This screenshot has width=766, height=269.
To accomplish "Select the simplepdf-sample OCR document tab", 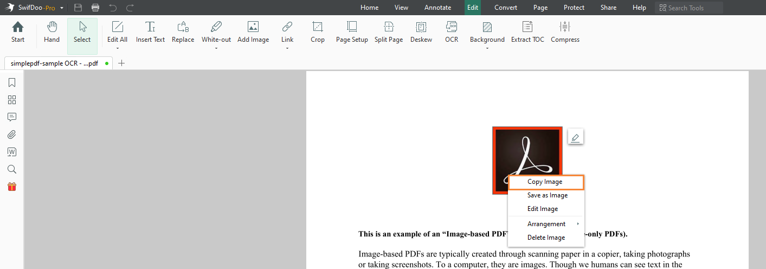I will [x=58, y=63].
